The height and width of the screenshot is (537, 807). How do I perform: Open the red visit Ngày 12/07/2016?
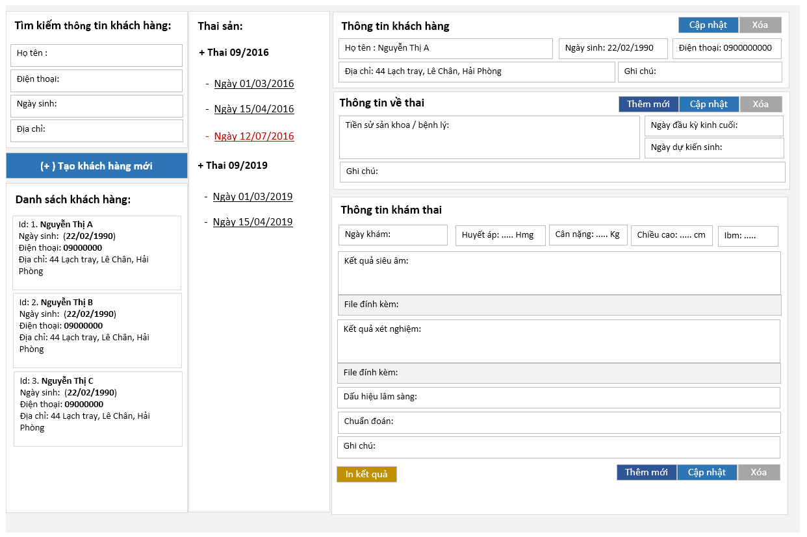[x=253, y=136]
